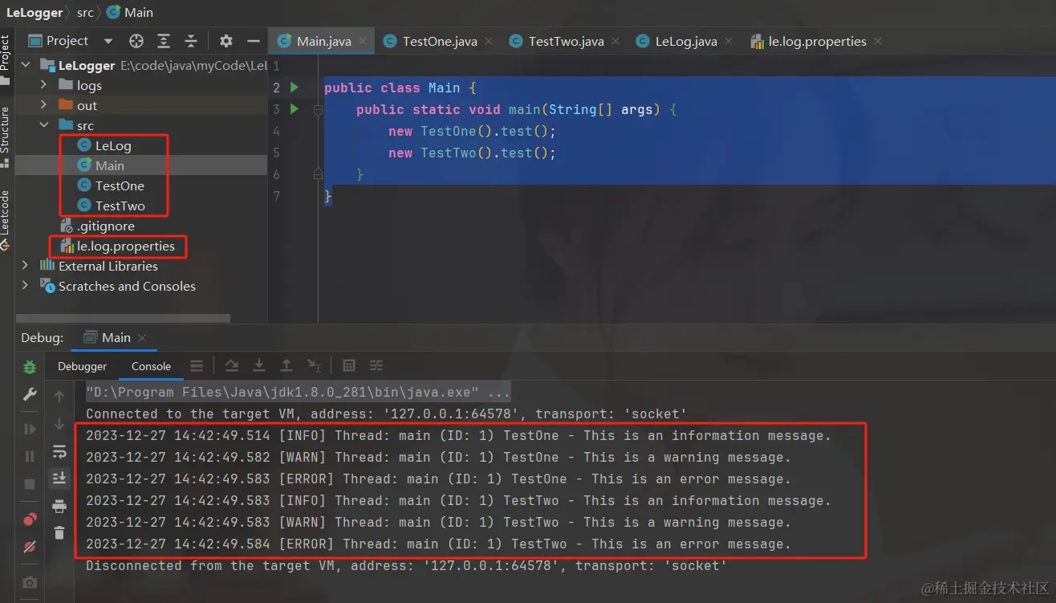Open the Leetcode tool window stripe
The width and height of the screenshot is (1056, 603).
(6, 219)
